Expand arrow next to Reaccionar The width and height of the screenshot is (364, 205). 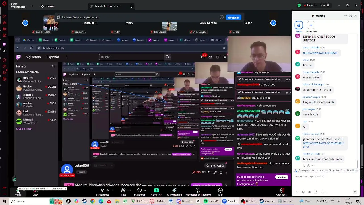(145, 190)
